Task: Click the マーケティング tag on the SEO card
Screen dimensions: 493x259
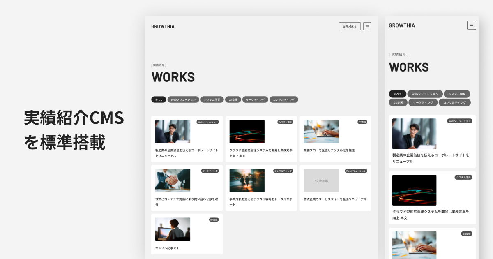Action: 210,171
